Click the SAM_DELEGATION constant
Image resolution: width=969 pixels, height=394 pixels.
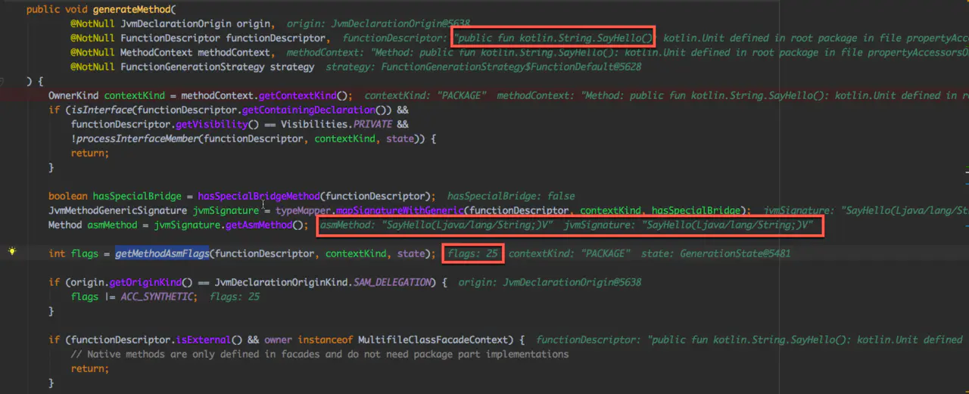point(393,282)
